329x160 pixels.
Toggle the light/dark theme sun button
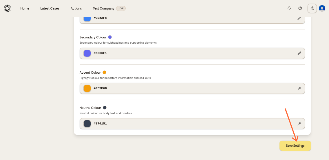312,8
